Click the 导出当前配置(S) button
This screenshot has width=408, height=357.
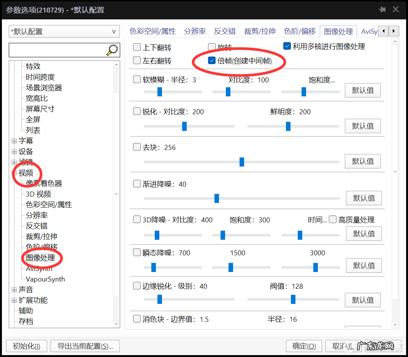pyautogui.click(x=85, y=346)
